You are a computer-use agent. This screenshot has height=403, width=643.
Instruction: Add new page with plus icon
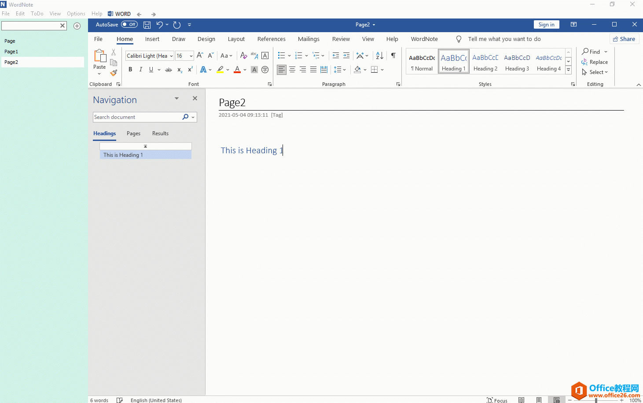click(77, 26)
